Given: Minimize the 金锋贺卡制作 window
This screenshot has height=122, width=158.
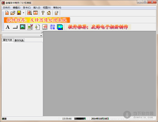Looking at the screenshot, I should click(140, 2).
